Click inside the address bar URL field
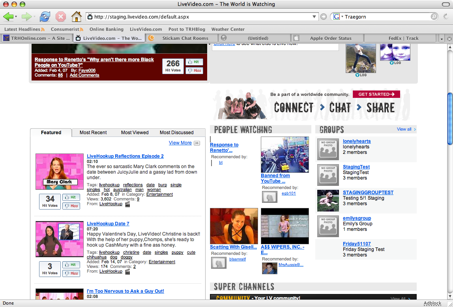This screenshot has width=453, height=307. [x=202, y=17]
